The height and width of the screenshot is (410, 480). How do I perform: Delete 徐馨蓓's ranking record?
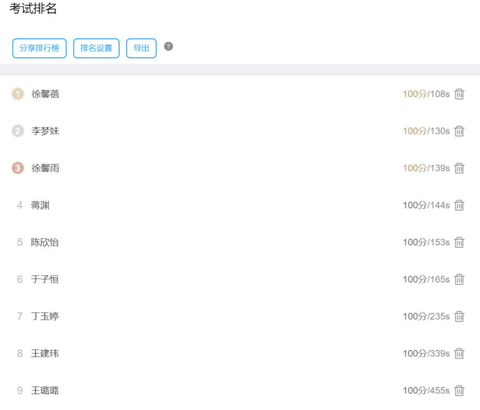click(x=459, y=94)
